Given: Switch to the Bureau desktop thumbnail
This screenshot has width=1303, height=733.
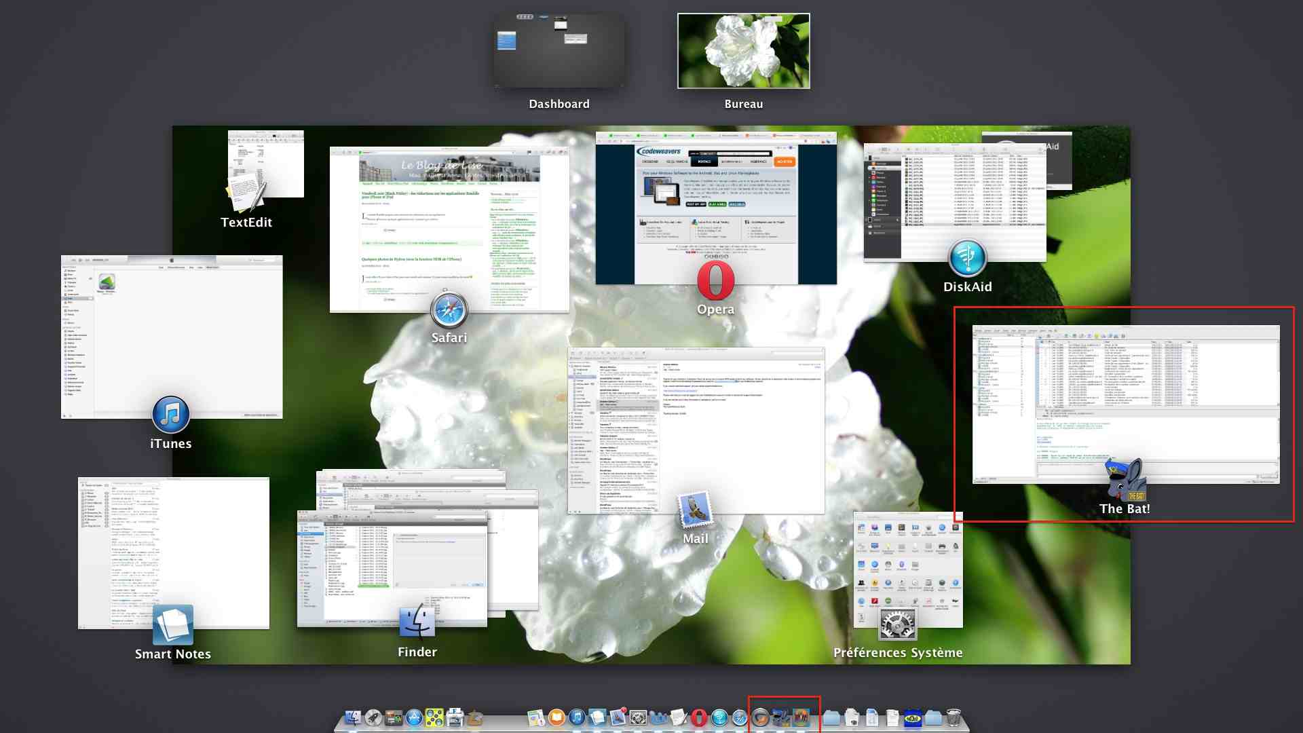Looking at the screenshot, I should tap(743, 51).
